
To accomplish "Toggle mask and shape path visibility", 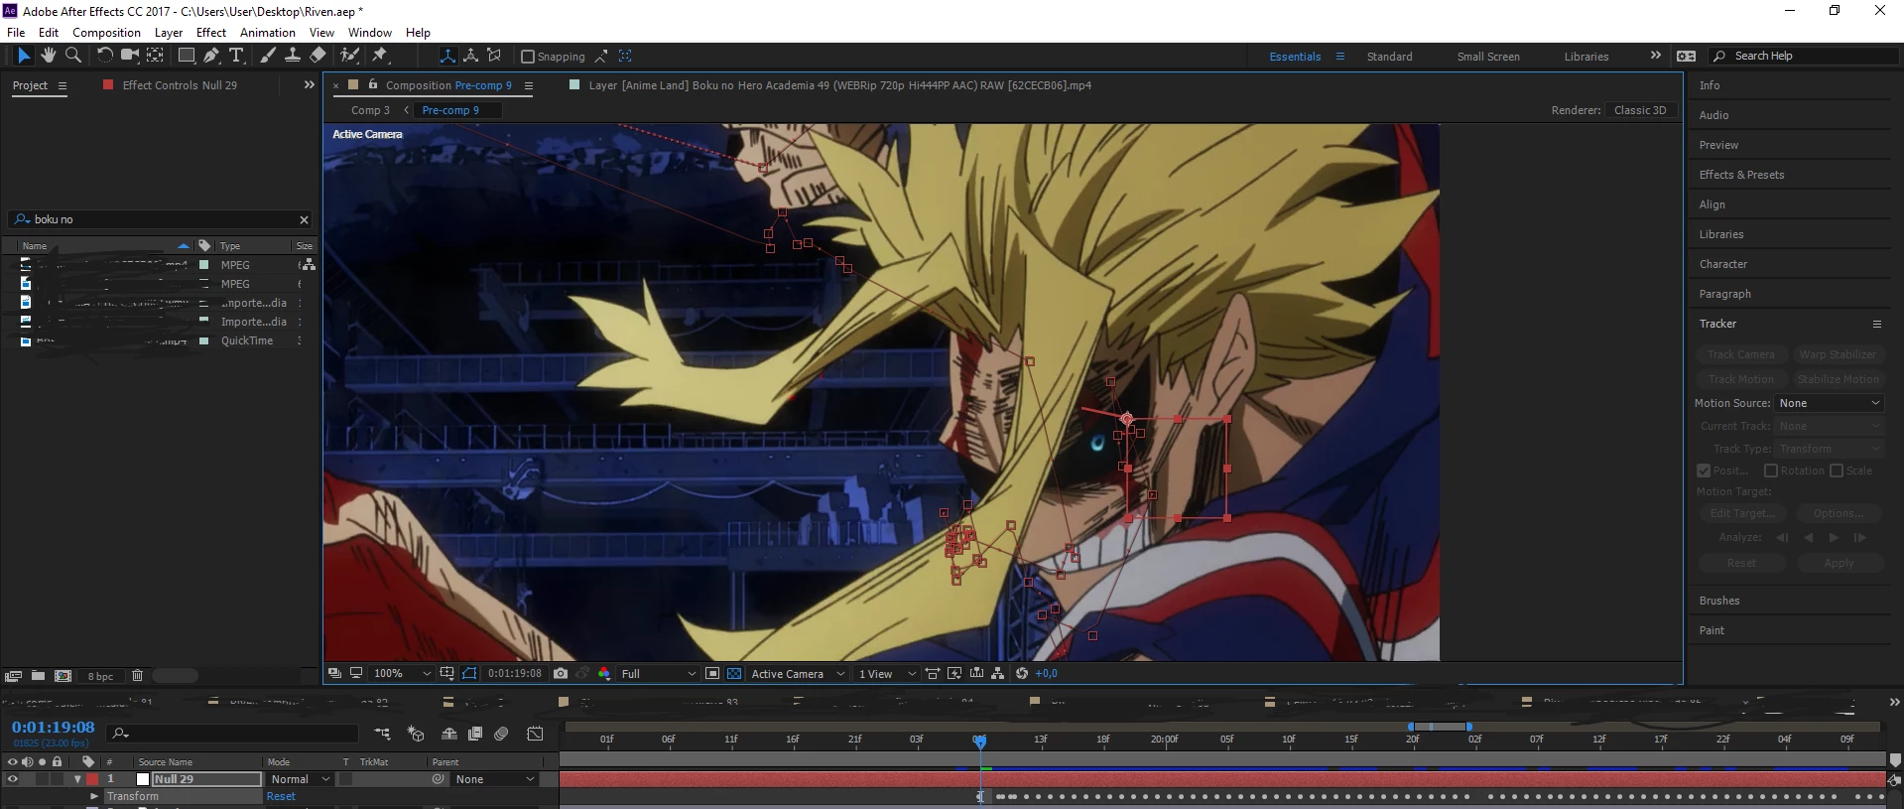I will pos(469,673).
